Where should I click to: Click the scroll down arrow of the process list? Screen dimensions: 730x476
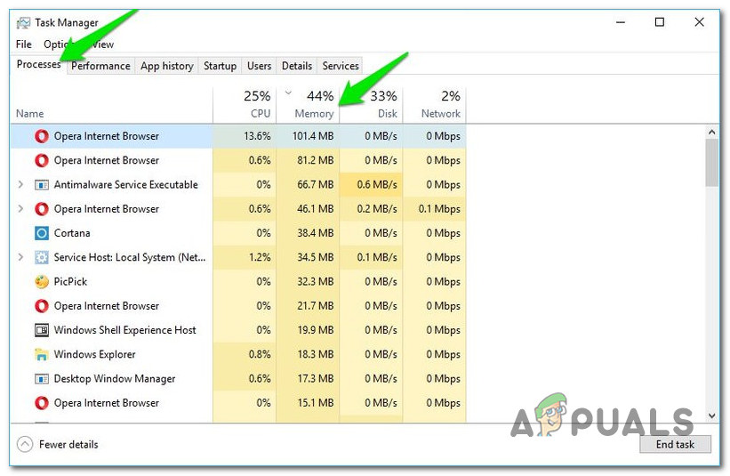pyautogui.click(x=712, y=415)
